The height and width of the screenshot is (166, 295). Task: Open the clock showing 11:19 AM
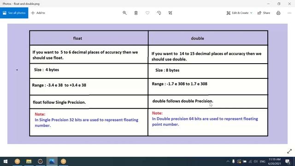tap(275, 161)
